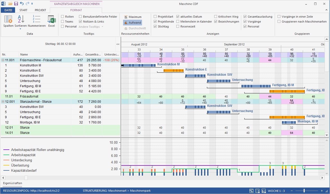Click the << collapse panel button
Image resolution: width=330 pixels, height=194 pixels.
coord(118,44)
